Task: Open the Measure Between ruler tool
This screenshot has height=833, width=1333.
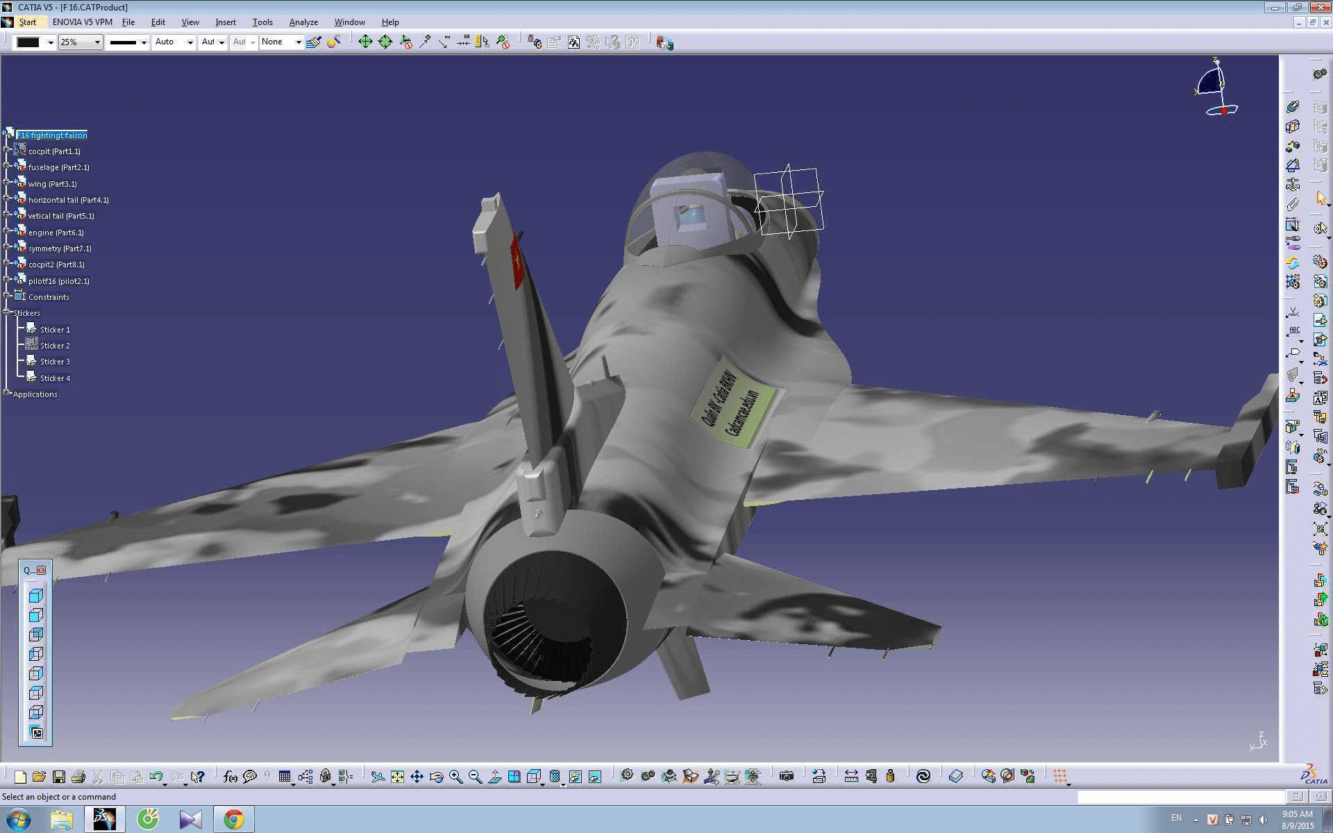Action: click(851, 776)
